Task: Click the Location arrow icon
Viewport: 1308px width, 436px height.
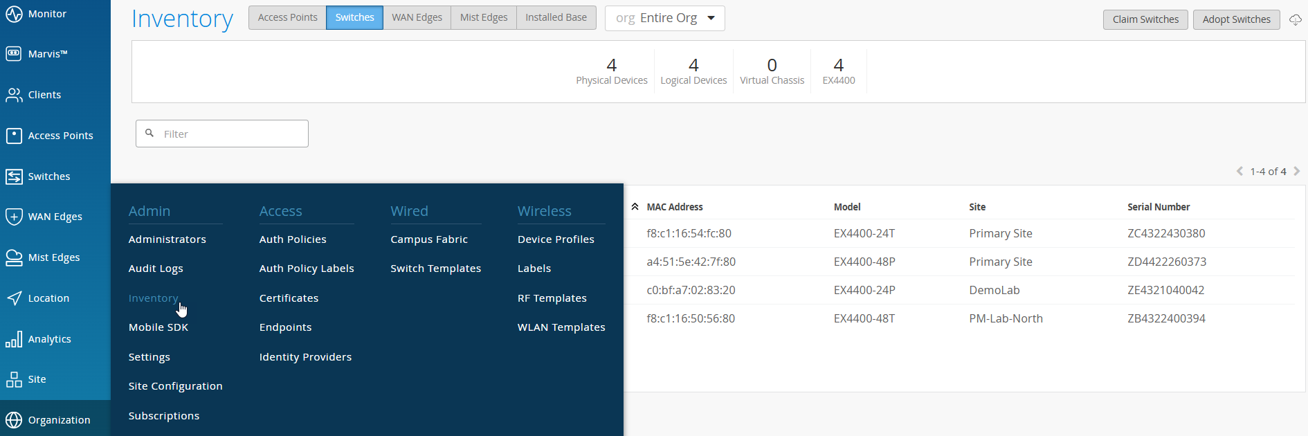Action: (14, 298)
